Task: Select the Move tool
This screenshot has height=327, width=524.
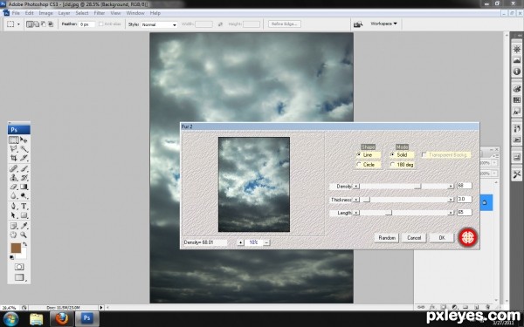Action: tap(24, 140)
